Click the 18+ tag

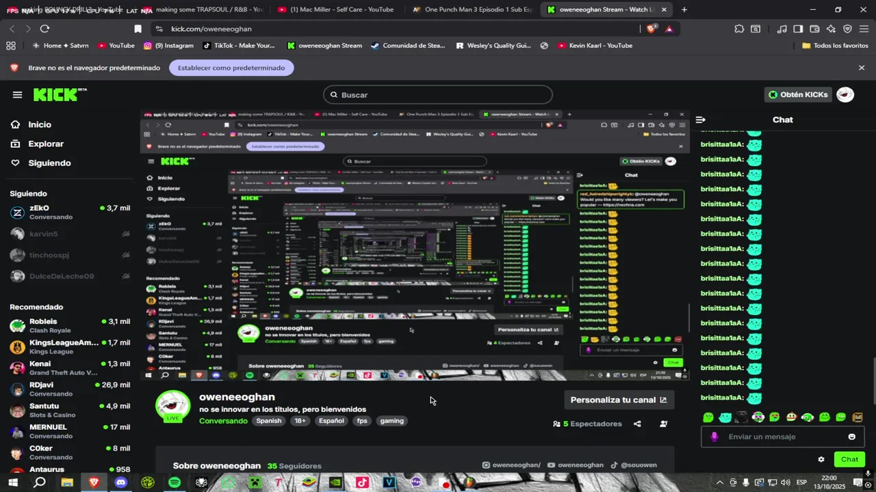click(x=300, y=421)
